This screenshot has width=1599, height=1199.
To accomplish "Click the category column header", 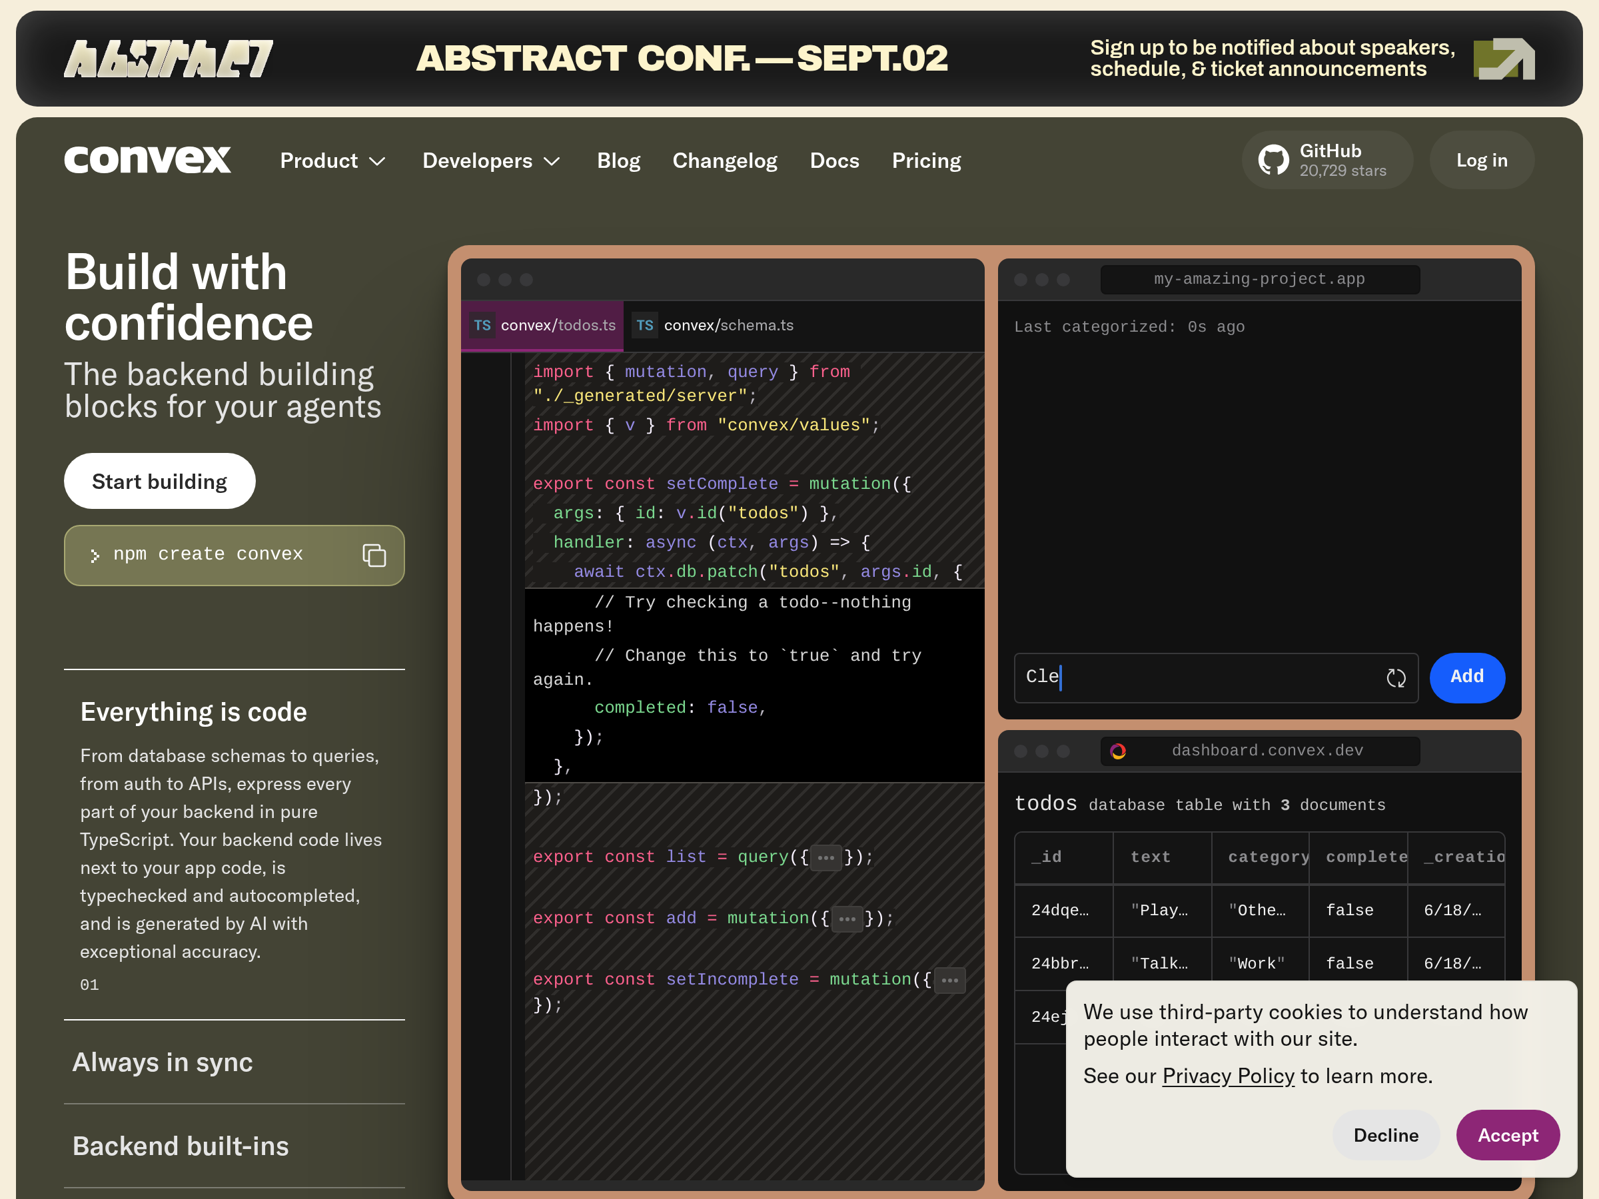I will click(1260, 857).
